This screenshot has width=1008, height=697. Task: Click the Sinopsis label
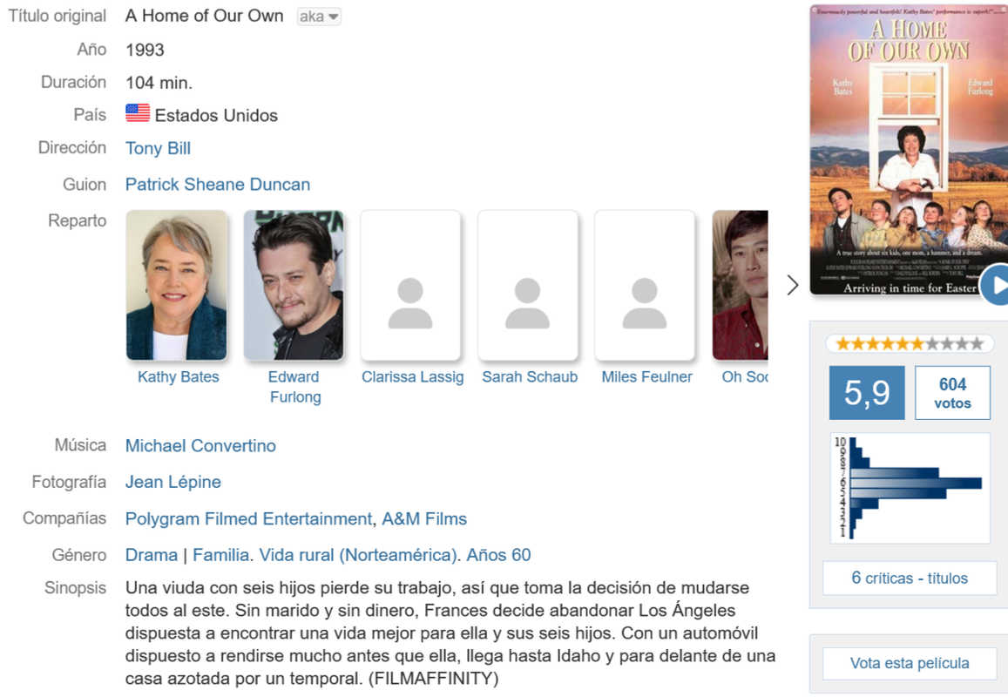click(x=75, y=588)
